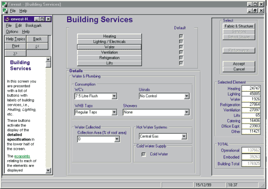Viewport: 268px width, 189px height.
Task: Go to previous help topic with << button
Action: (37, 46)
